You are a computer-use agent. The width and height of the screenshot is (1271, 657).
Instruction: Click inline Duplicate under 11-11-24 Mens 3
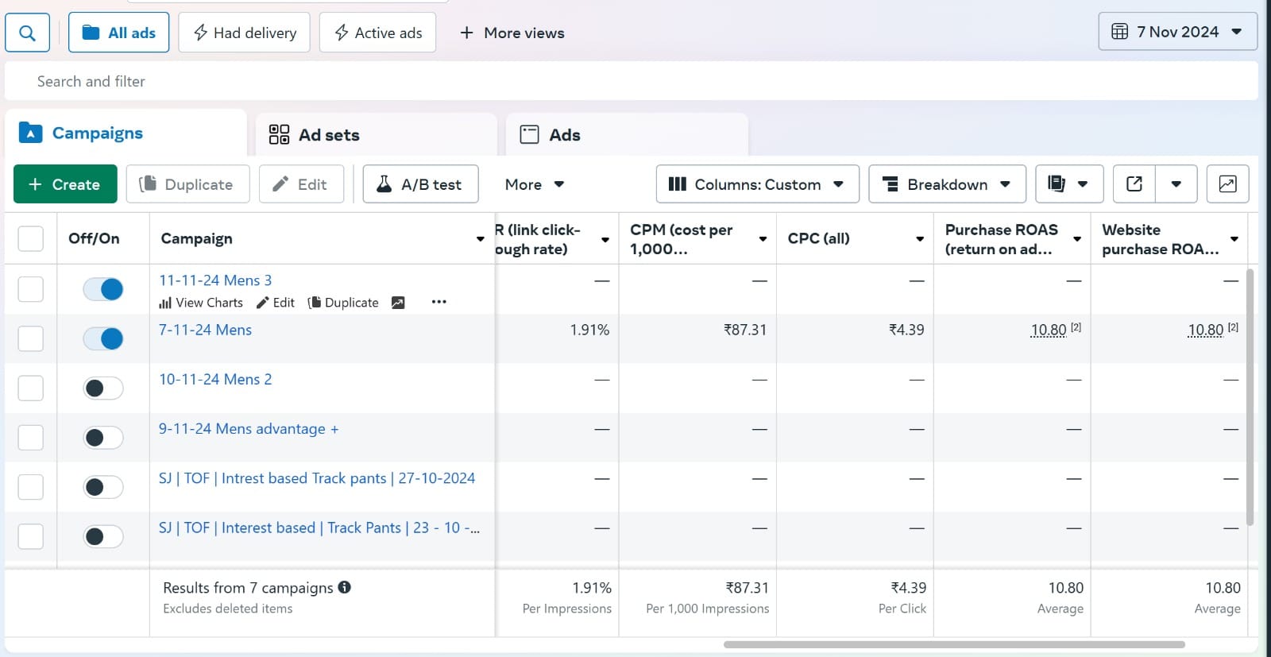point(343,303)
